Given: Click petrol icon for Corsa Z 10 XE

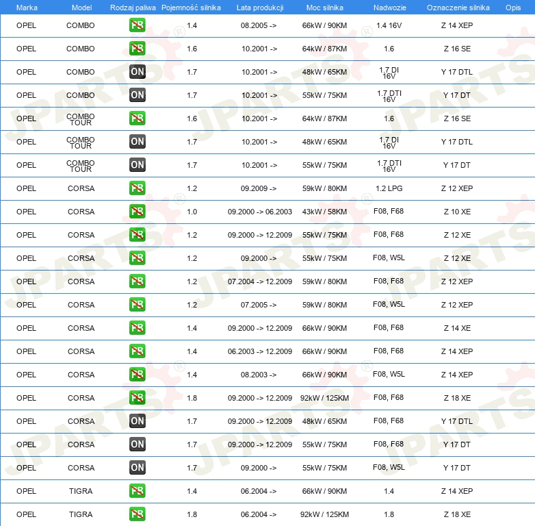Looking at the screenshot, I should point(137,212).
